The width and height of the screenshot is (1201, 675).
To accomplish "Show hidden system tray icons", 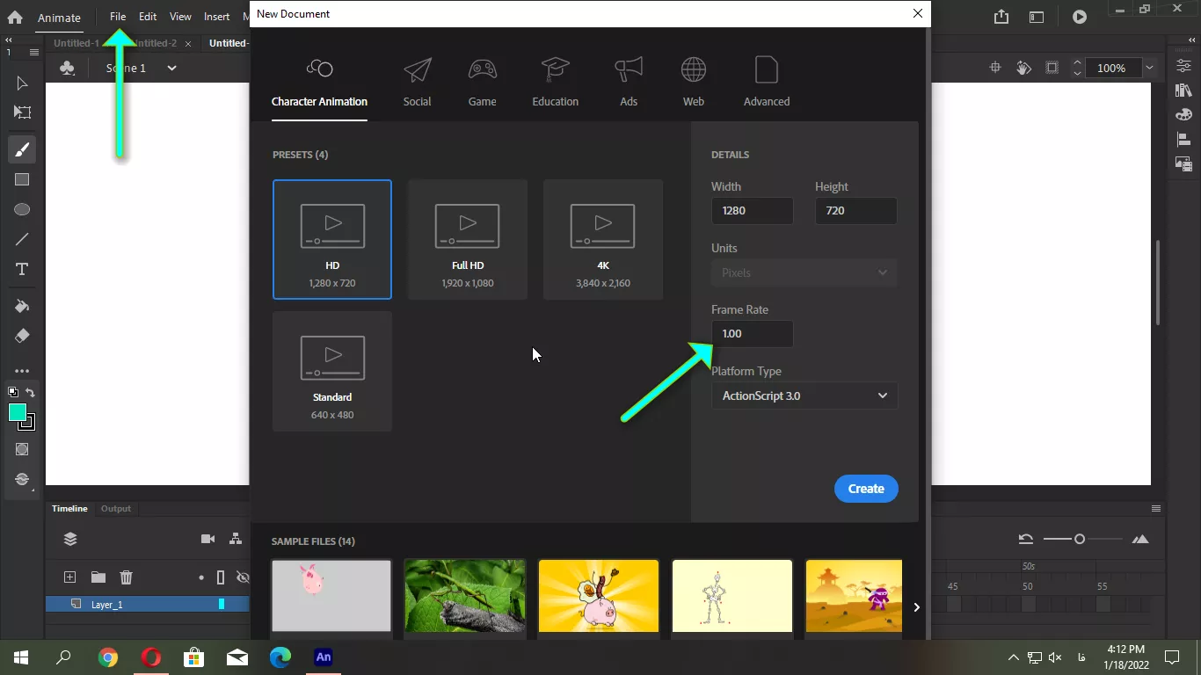I will click(1013, 657).
